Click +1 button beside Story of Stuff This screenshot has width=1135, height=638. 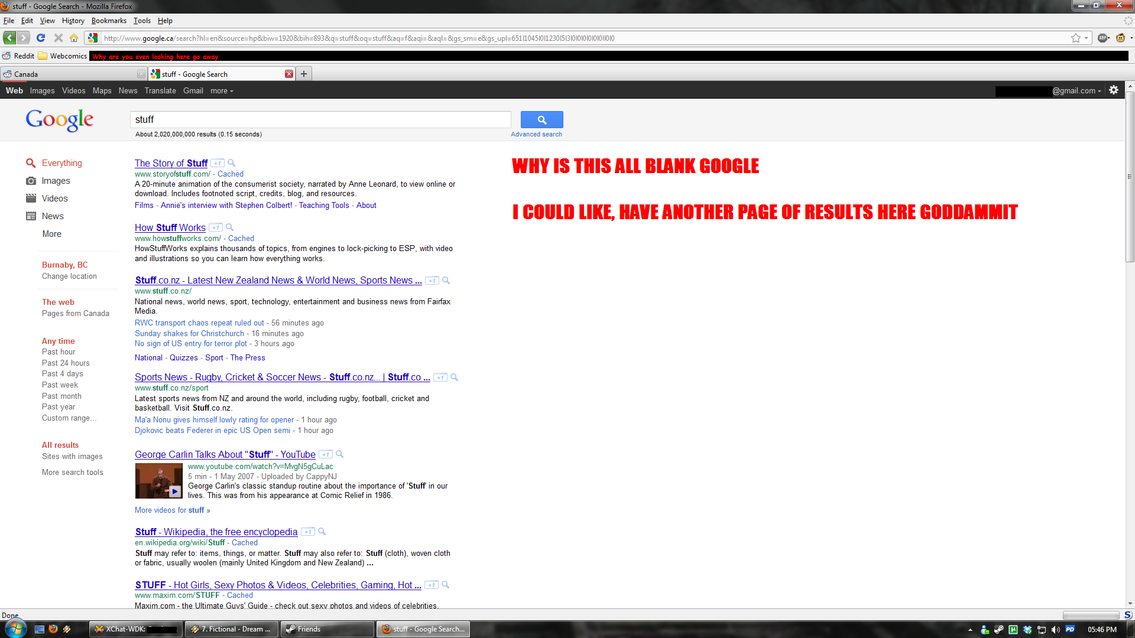pyautogui.click(x=218, y=163)
